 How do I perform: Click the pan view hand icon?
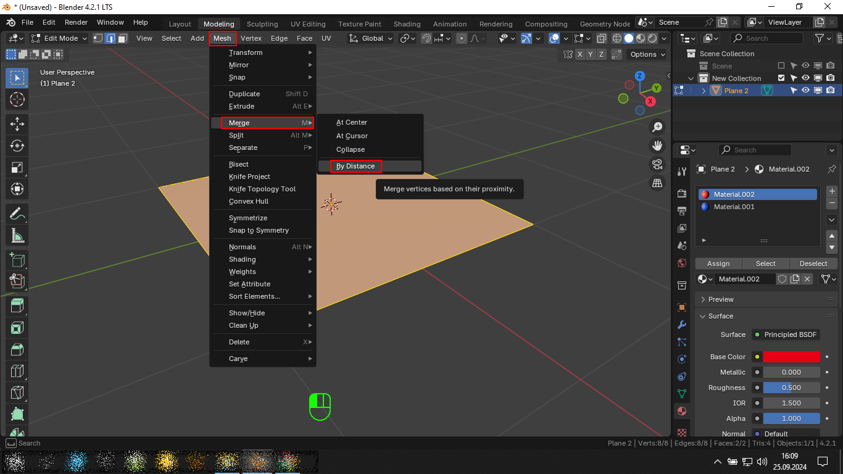point(658,146)
